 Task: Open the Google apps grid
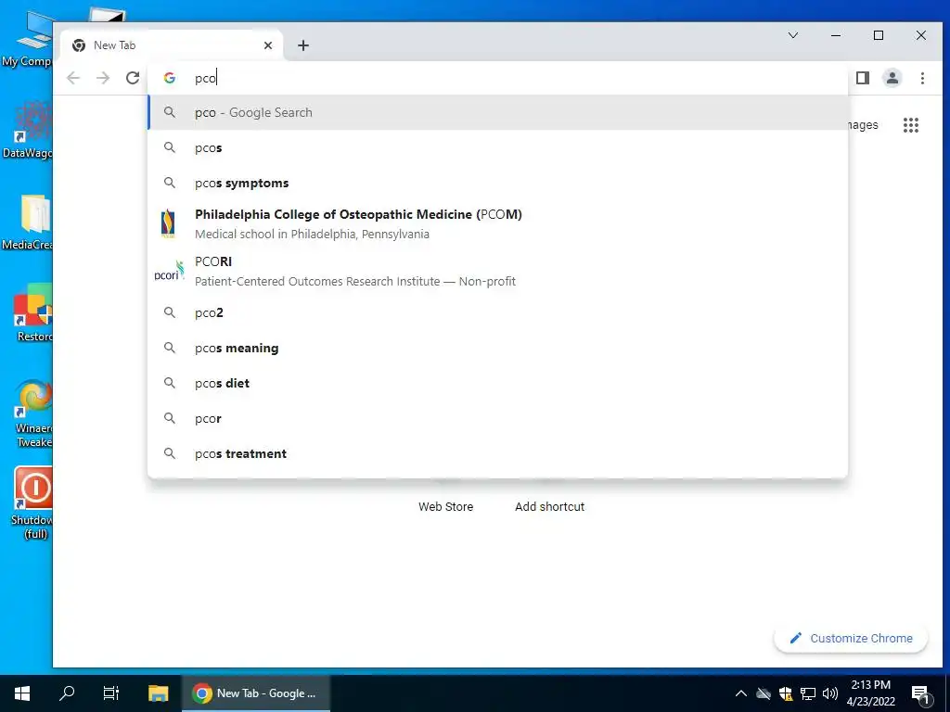[911, 125]
